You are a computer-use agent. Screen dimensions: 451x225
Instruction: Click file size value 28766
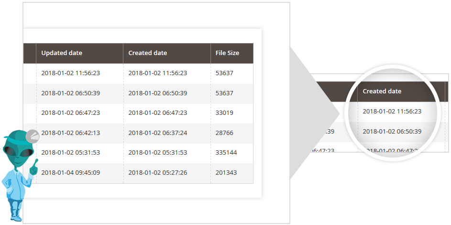[x=224, y=133]
